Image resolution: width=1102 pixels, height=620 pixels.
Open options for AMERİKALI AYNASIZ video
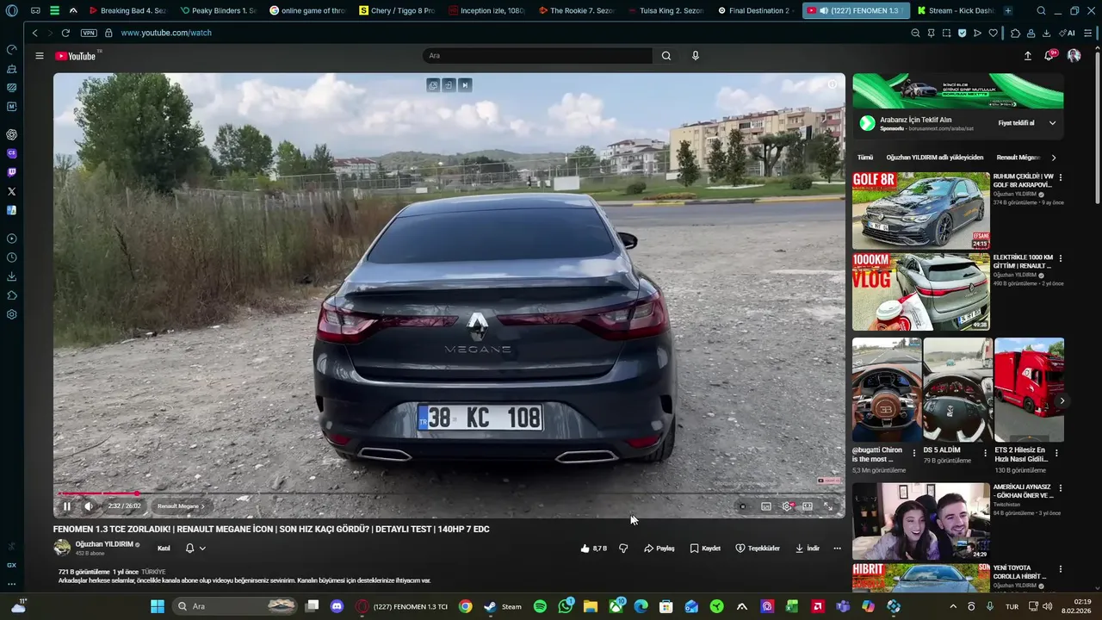tap(1061, 488)
